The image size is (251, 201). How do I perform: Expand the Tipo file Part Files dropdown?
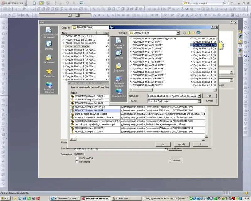[199, 101]
